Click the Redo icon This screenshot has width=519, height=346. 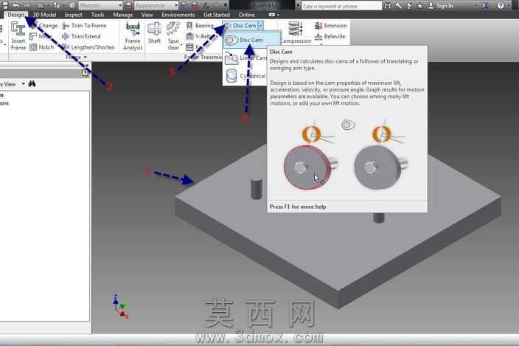click(27, 5)
